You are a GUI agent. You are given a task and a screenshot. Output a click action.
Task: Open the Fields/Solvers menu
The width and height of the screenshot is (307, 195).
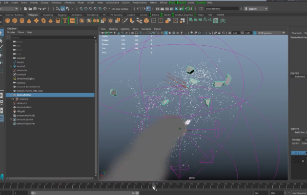[140, 2]
